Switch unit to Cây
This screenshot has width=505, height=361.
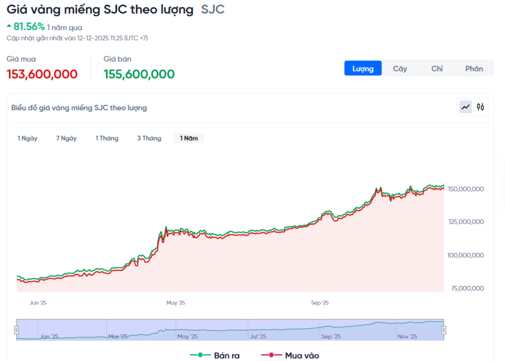tap(400, 69)
